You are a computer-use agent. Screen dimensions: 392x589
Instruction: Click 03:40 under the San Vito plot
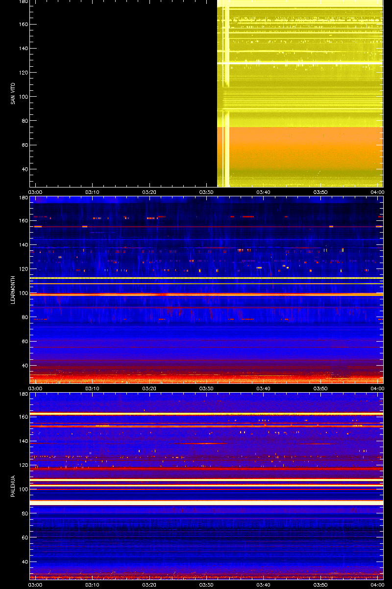264,192
